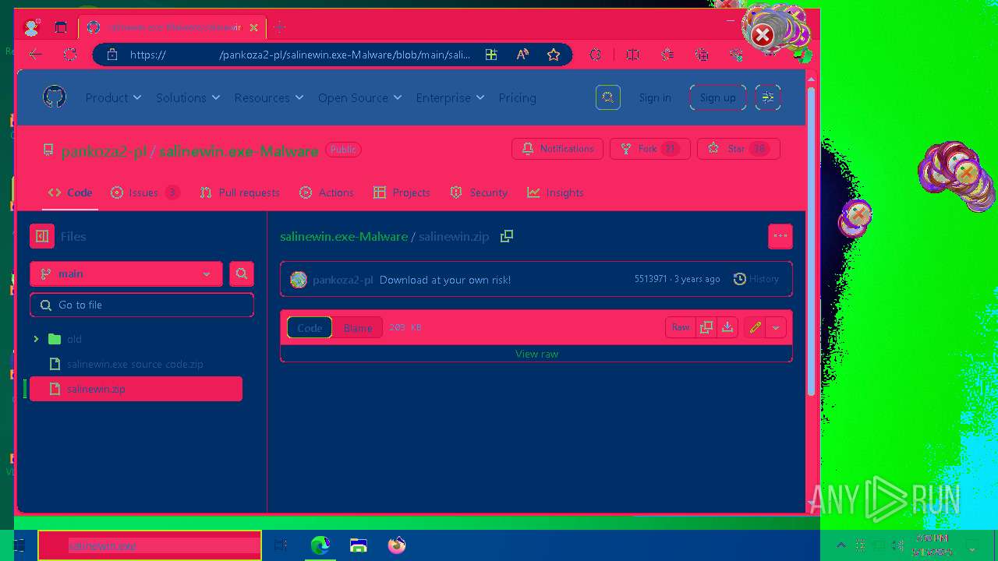
Task: Open the favorites list icon
Action: (667, 55)
